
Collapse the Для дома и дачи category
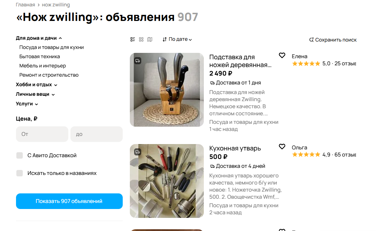coord(39,38)
